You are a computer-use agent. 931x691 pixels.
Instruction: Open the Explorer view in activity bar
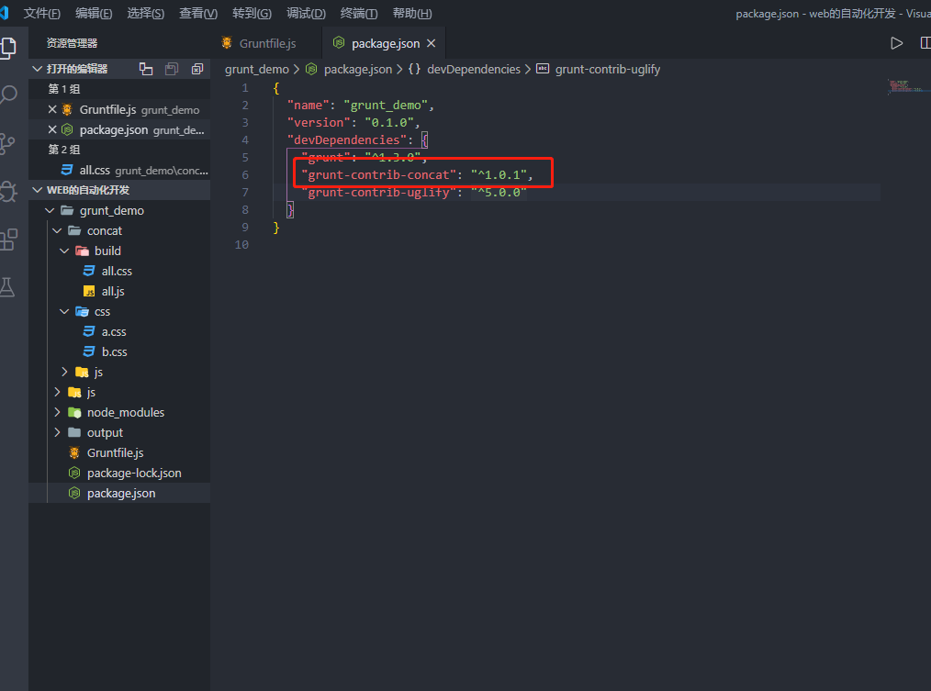[x=8, y=48]
